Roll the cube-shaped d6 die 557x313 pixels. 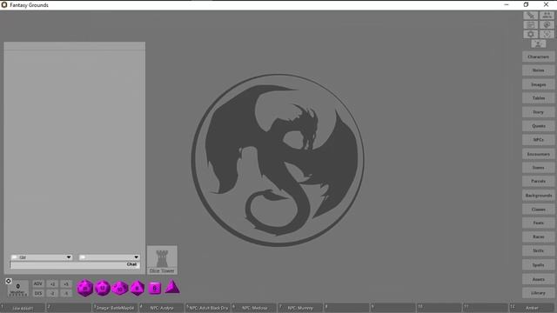click(x=155, y=288)
